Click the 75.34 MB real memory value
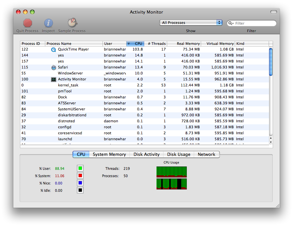The image size is (293, 226). pos(191,50)
